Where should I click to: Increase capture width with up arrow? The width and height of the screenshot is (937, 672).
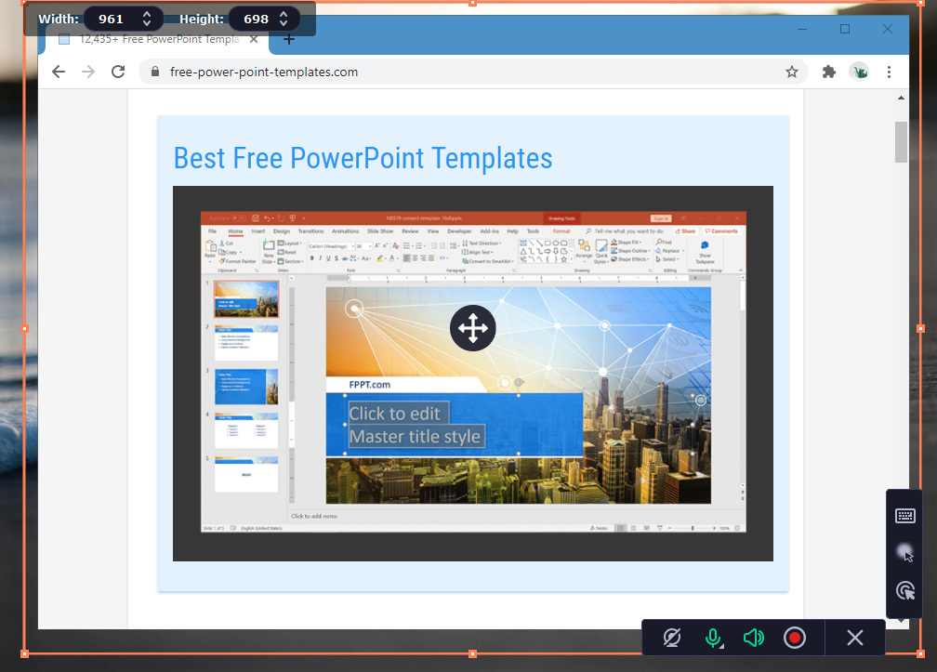tap(147, 14)
